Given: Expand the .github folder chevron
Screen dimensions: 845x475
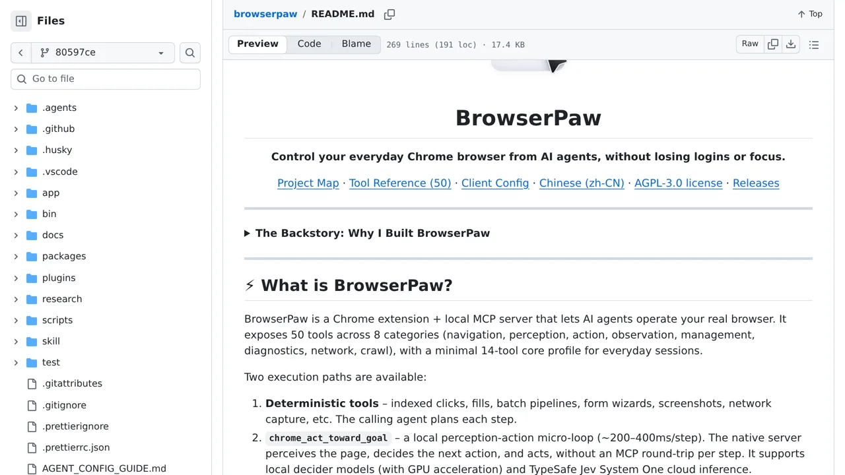Looking at the screenshot, I should 16,129.
